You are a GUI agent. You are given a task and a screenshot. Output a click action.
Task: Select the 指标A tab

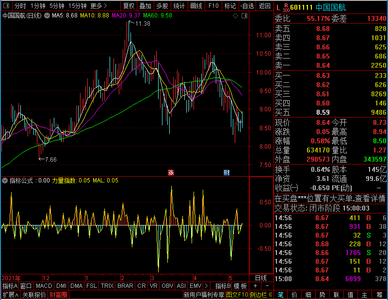10,286
